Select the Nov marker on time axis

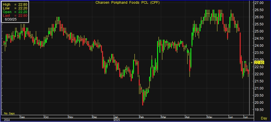coord(71,117)
